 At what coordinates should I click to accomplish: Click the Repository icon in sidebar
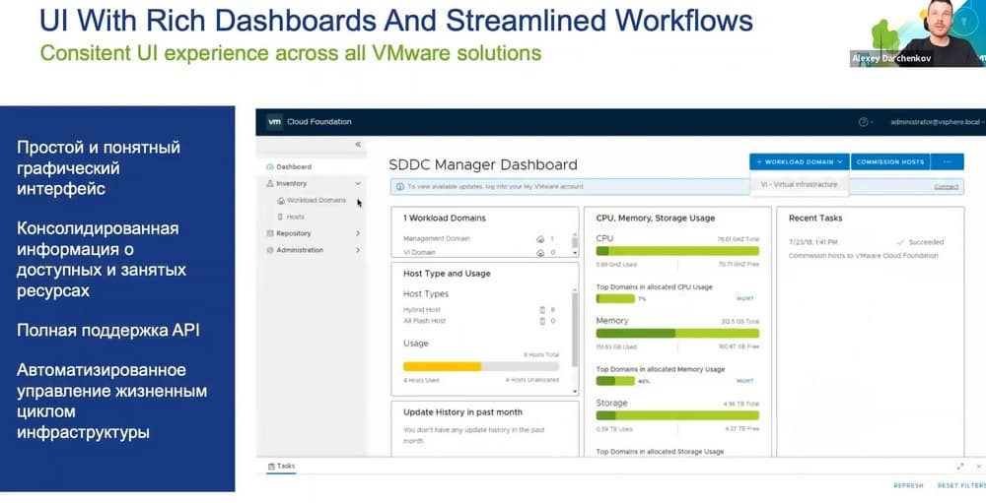pos(270,233)
